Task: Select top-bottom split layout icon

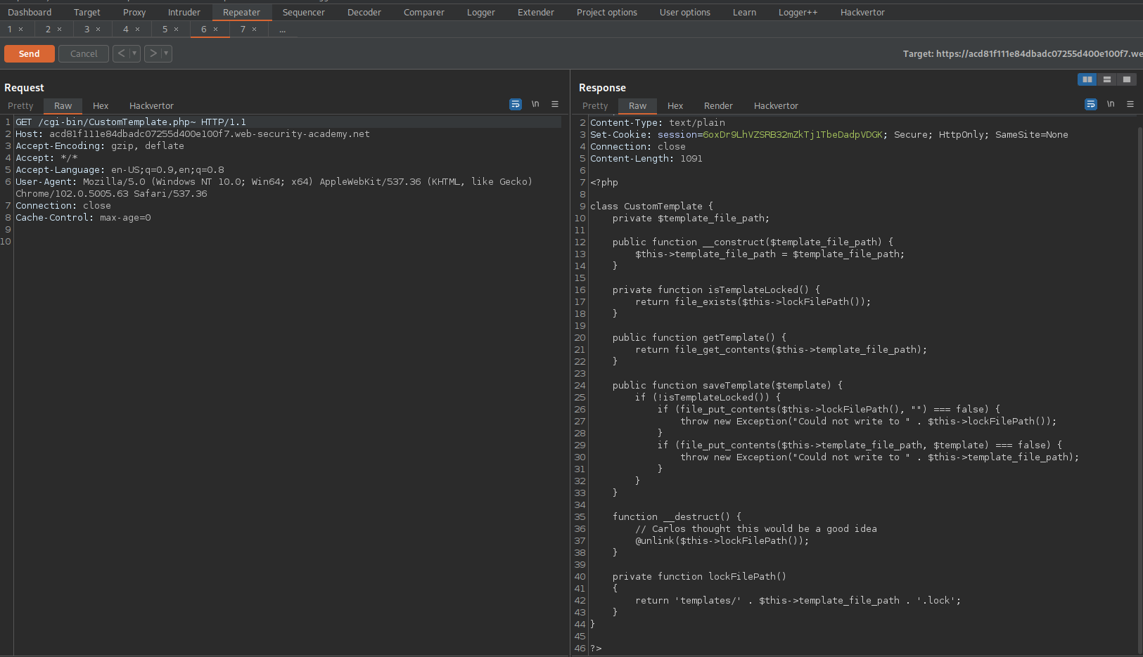Action: (1107, 79)
